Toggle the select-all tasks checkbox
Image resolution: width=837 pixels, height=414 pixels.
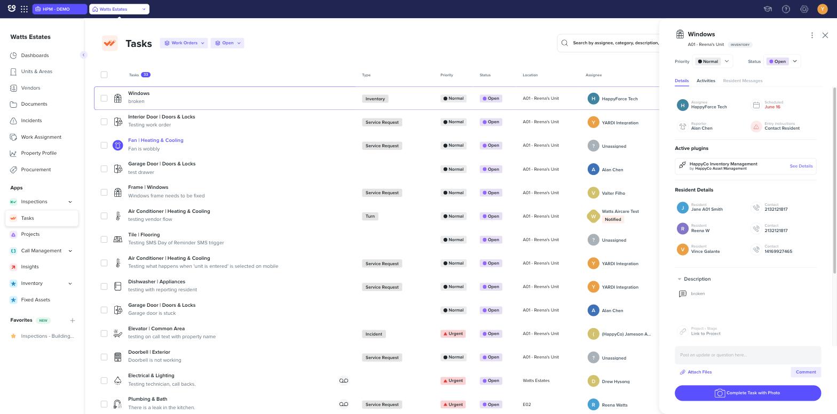104,75
